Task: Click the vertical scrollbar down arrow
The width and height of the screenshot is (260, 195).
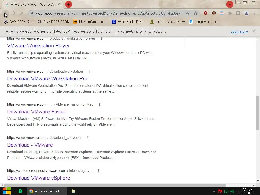Action: pyautogui.click(x=258, y=181)
